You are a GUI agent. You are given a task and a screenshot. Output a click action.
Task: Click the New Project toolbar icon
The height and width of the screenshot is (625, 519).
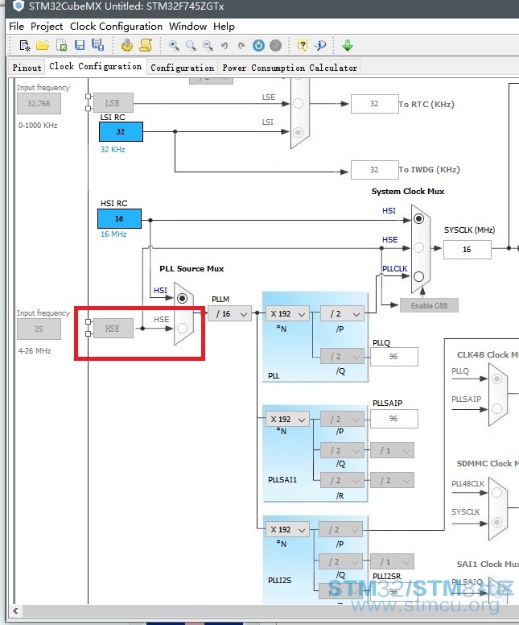click(x=24, y=45)
